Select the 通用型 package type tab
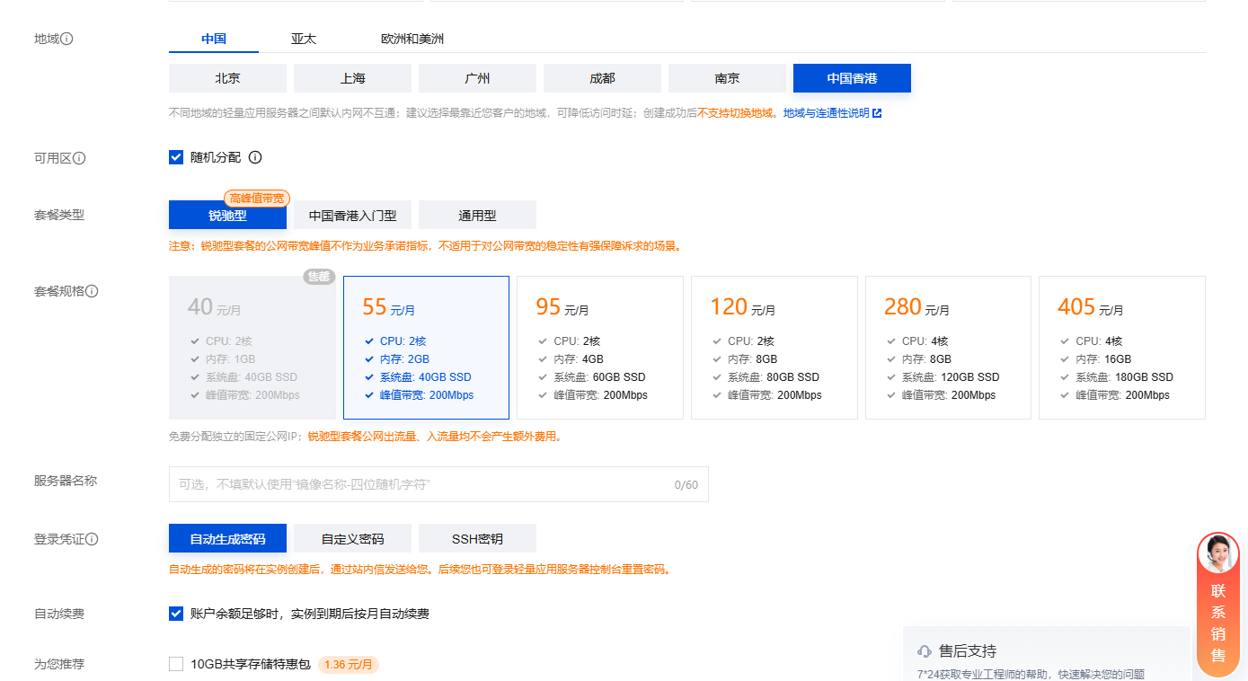This screenshot has height=681, width=1248. 477,215
